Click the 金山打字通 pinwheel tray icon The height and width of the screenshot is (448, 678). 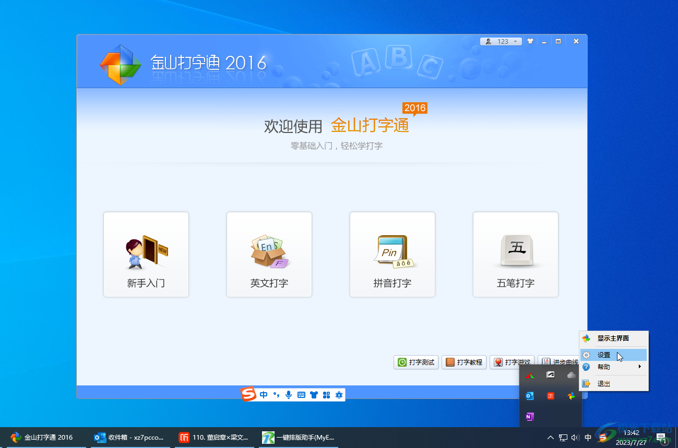pyautogui.click(x=572, y=396)
